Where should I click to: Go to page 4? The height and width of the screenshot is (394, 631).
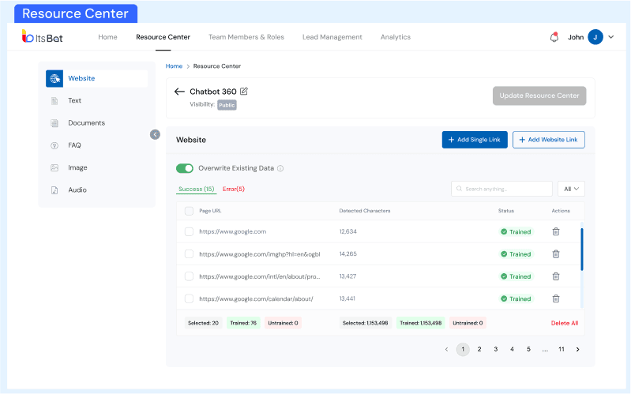(512, 349)
